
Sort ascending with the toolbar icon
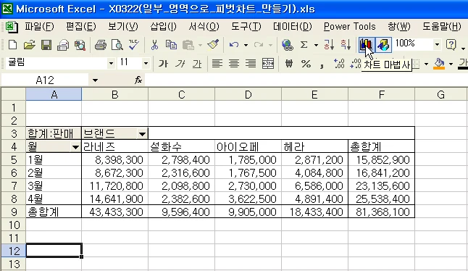[x=329, y=45]
